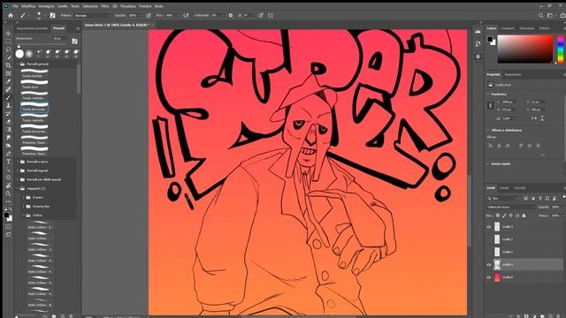Screen dimensions: 566x318
Task: Select the Lasso tool
Action: click(x=8, y=49)
